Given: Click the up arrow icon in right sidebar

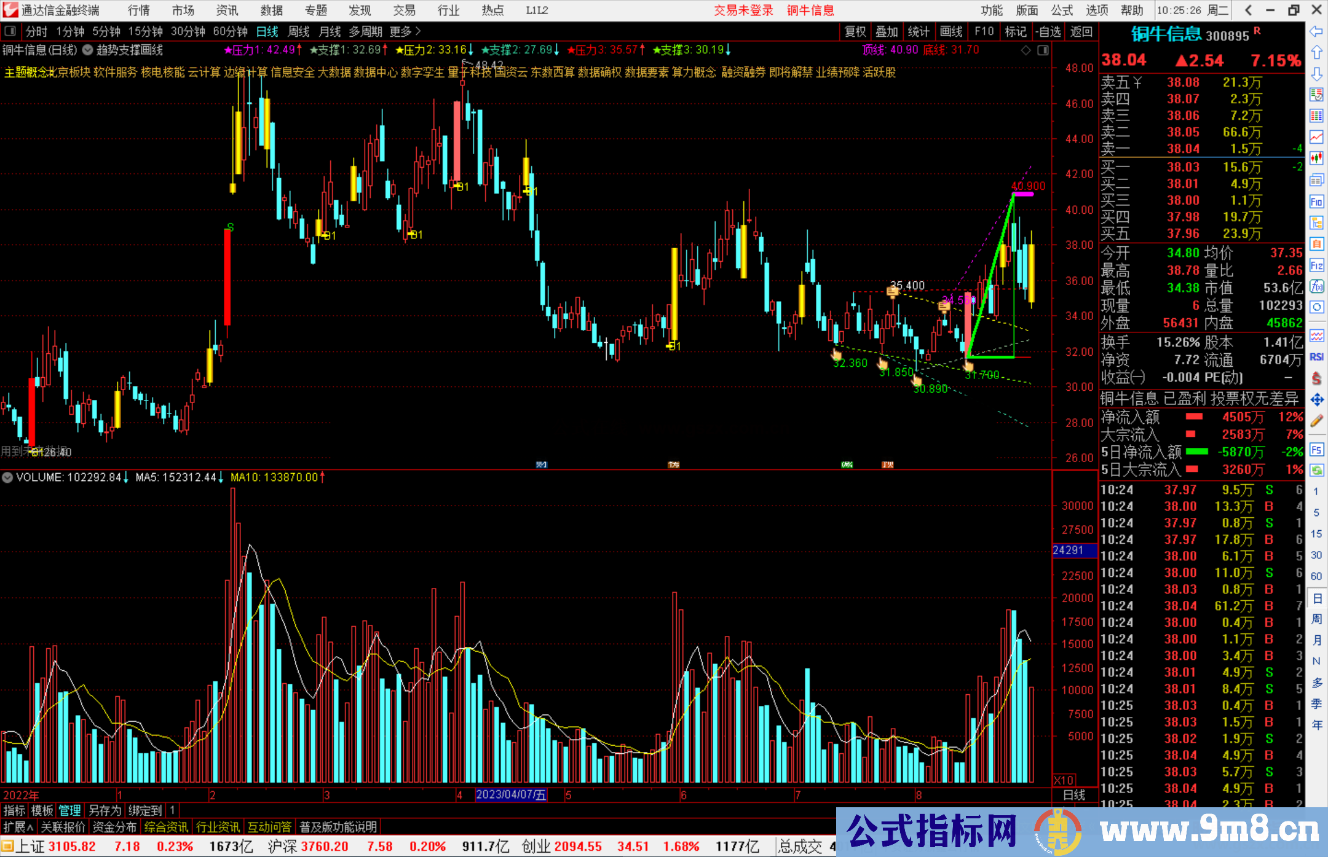Looking at the screenshot, I should [1316, 52].
